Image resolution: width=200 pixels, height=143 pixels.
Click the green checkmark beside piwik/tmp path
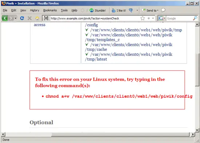87,30
